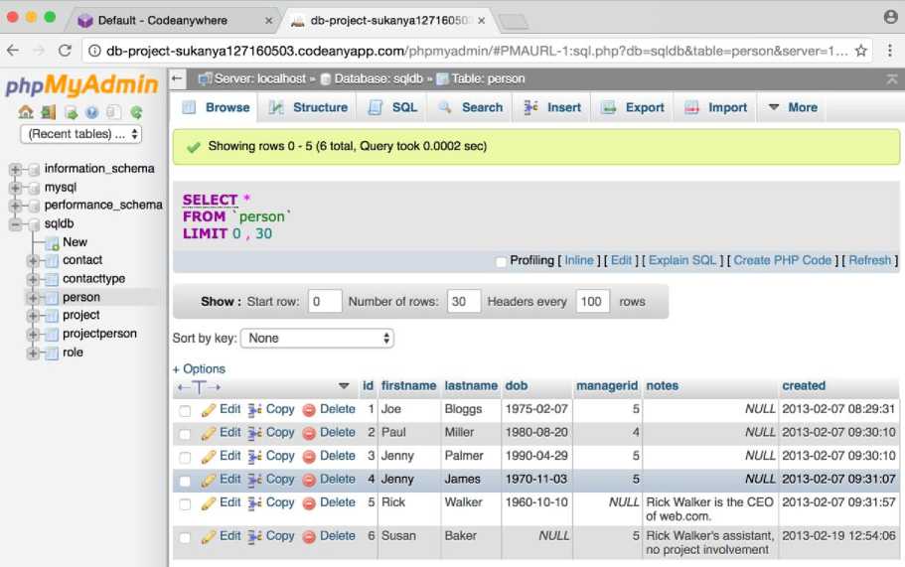Click Copy icon for Paul Miller row
905x567 pixels.
point(255,433)
